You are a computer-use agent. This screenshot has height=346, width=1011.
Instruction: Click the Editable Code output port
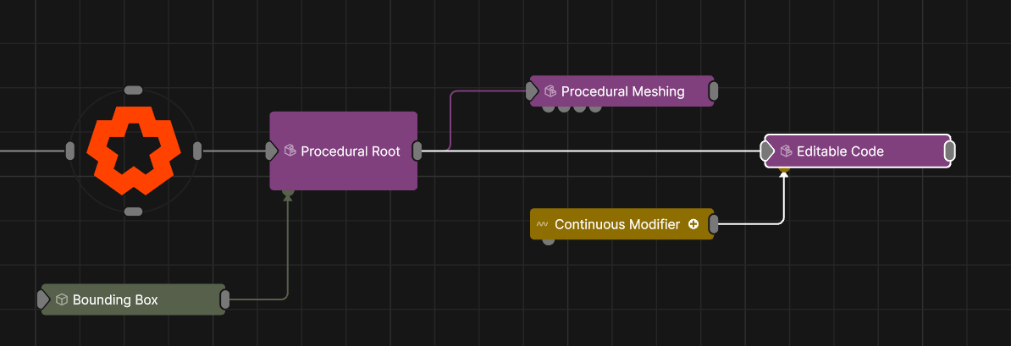click(x=950, y=151)
